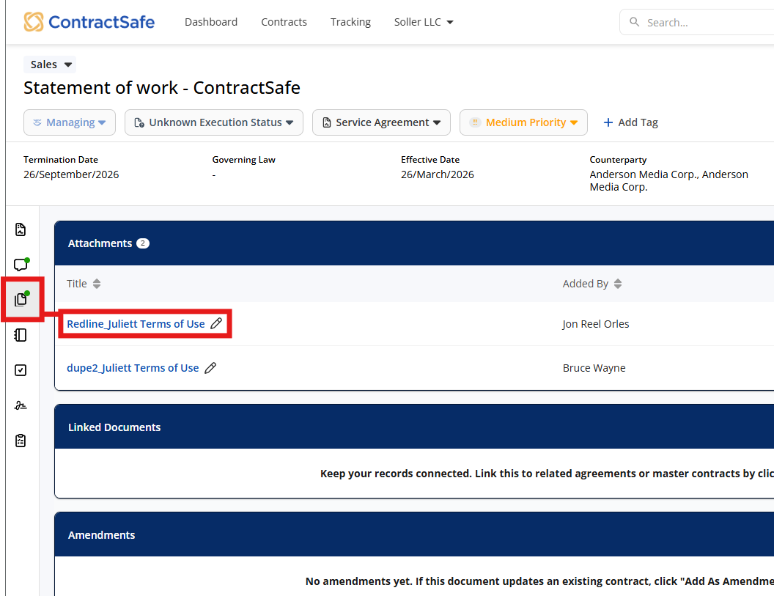Edit dupe2_Juliett Terms of Use title pencil
This screenshot has height=596, width=774.
(210, 368)
